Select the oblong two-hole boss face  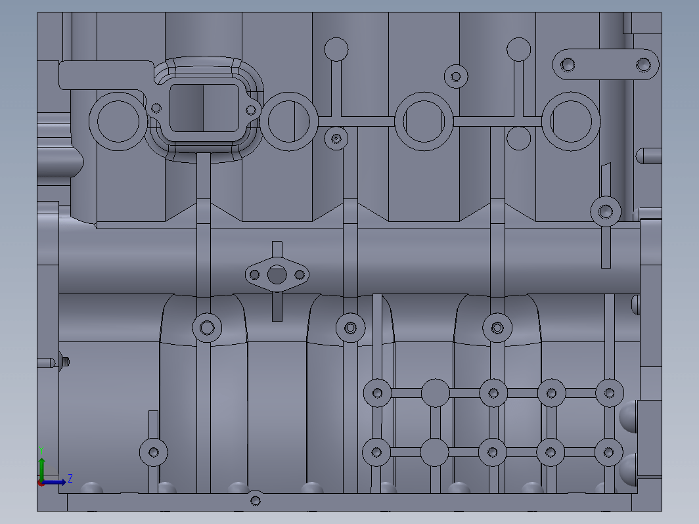click(606, 64)
